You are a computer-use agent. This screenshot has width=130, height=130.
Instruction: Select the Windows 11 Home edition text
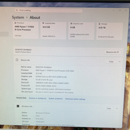point(43,113)
